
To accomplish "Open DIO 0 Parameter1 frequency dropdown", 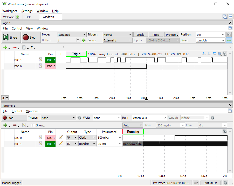I will [x=109, y=138].
